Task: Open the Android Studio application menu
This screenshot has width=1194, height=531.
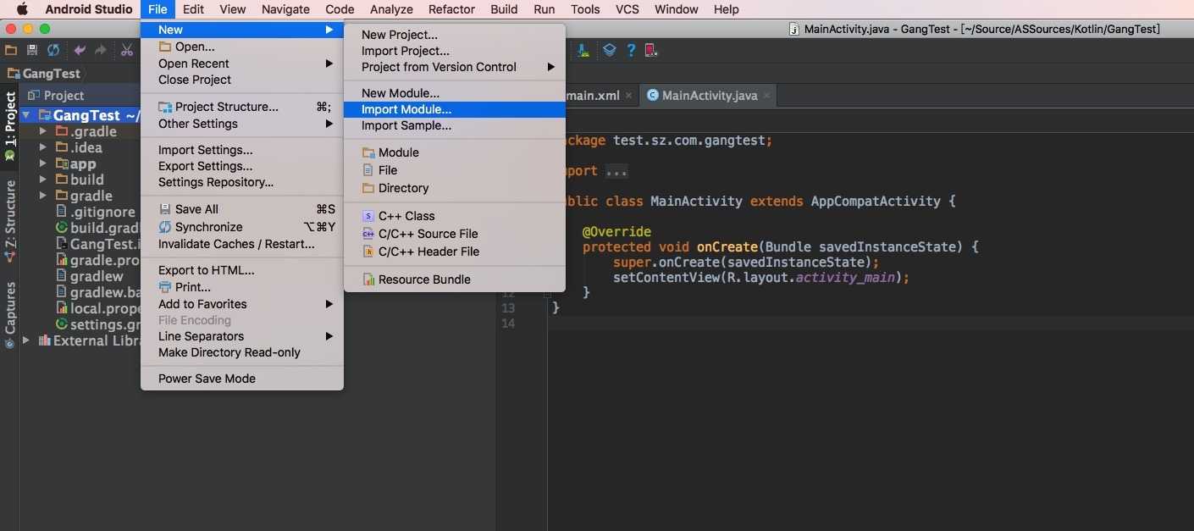Action: tap(89, 9)
